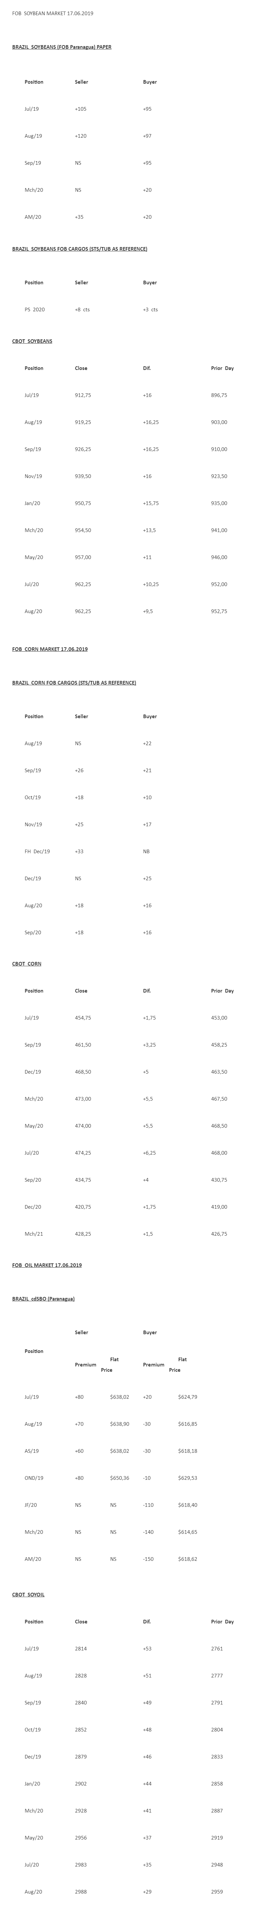
Task: Click the NB buyer value in corn cargos
Action: (147, 852)
